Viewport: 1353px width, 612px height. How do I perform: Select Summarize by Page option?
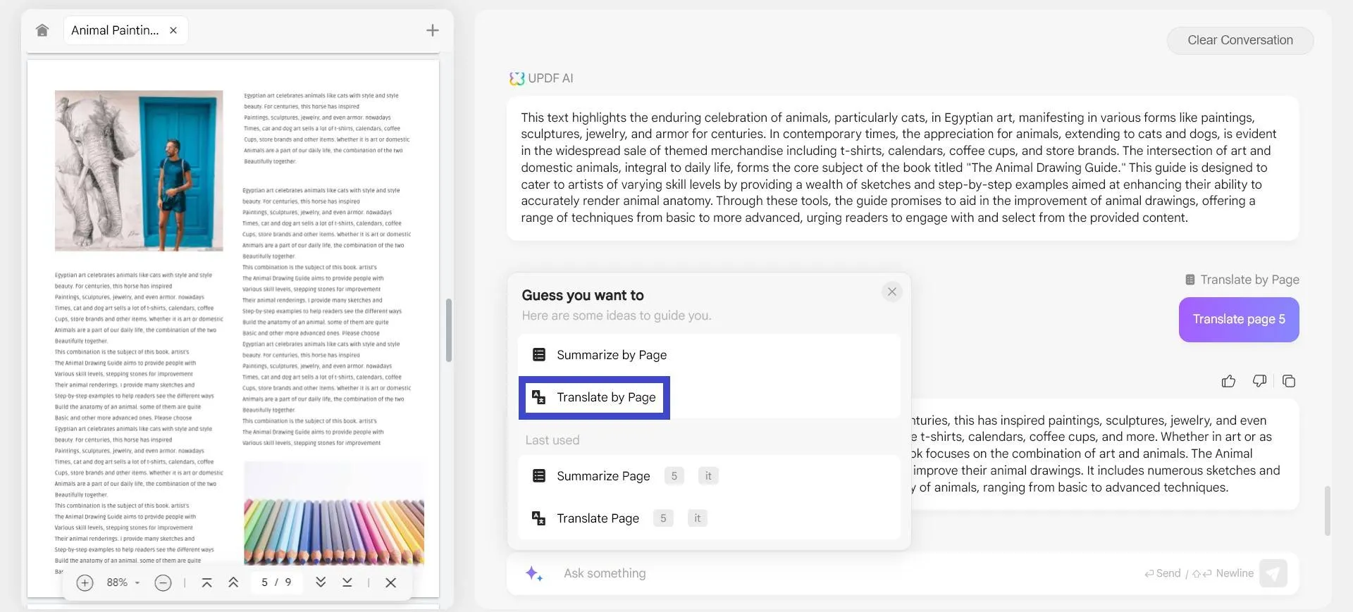pyautogui.click(x=709, y=355)
